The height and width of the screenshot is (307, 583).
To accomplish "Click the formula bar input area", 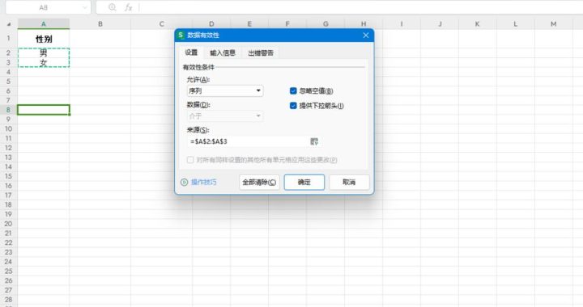I will (360, 7).
